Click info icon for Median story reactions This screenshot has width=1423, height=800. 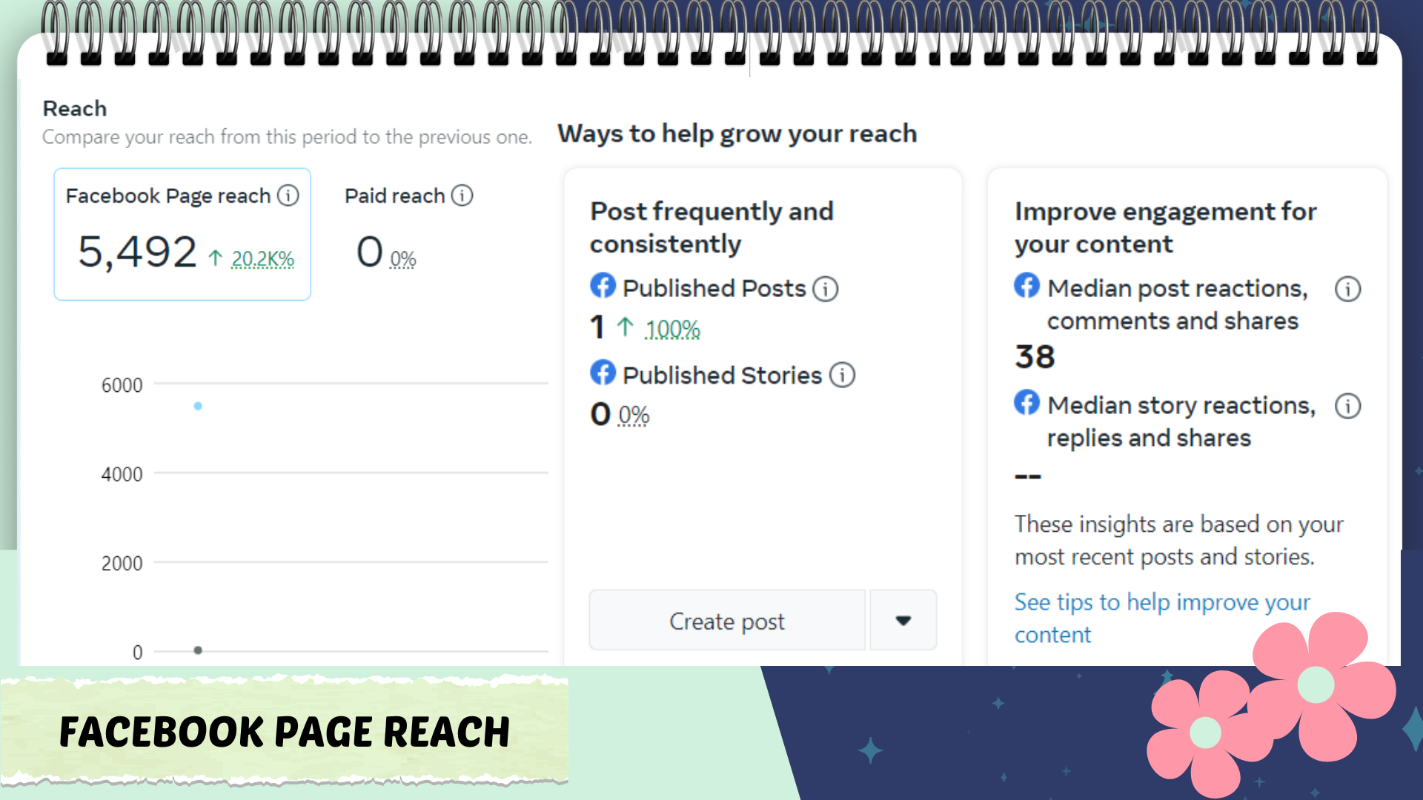point(1347,406)
